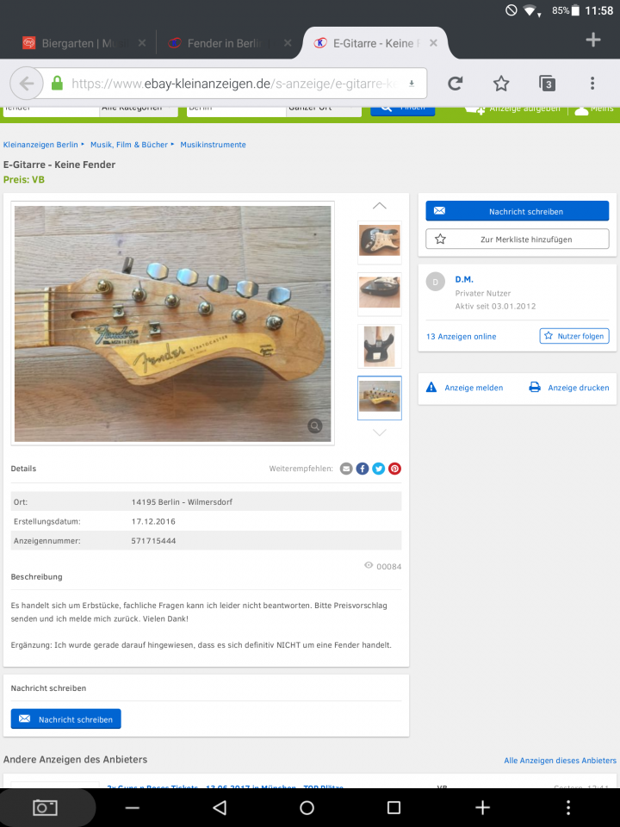Click the blue Nachricht schreiben button in sidebar
The width and height of the screenshot is (620, 827).
518,211
